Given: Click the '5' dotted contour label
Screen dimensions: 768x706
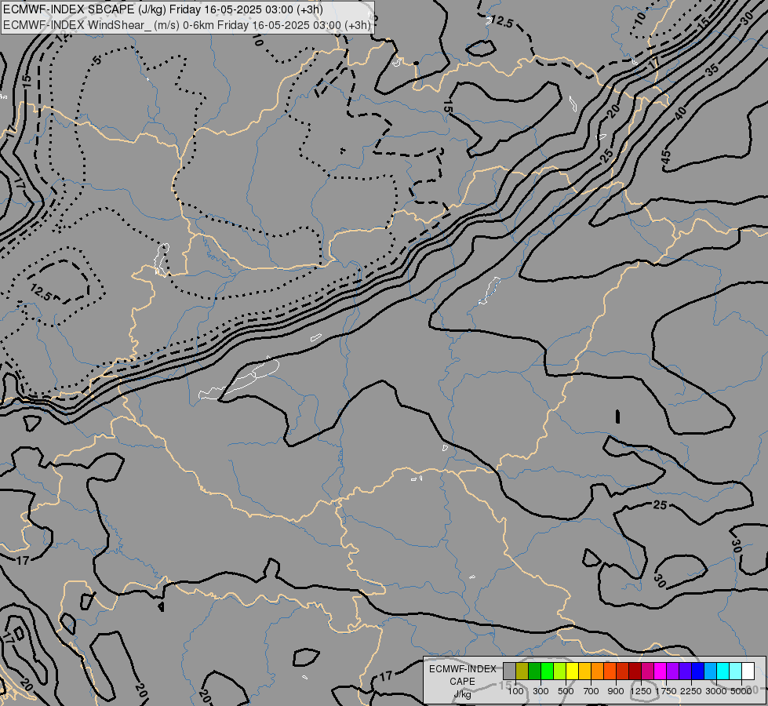Looking at the screenshot, I should tap(97, 60).
